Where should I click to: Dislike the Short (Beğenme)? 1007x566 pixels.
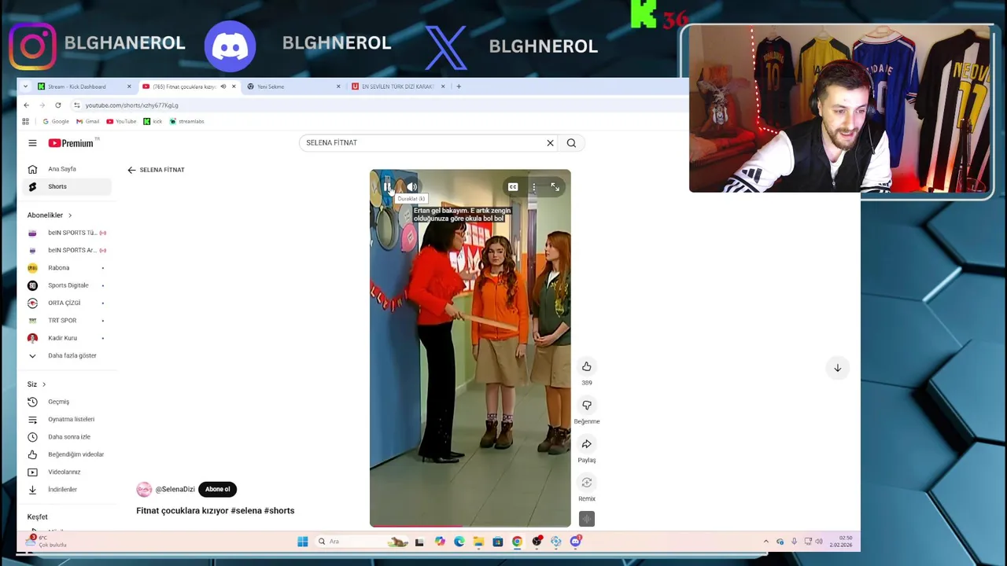pos(587,405)
